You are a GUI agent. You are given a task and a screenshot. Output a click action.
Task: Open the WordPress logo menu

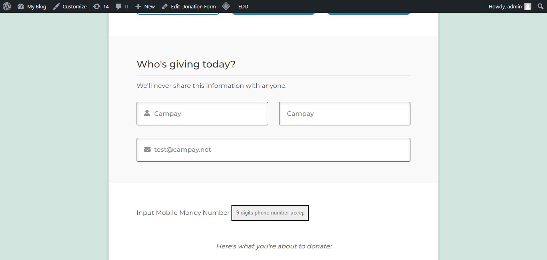coord(7,6)
